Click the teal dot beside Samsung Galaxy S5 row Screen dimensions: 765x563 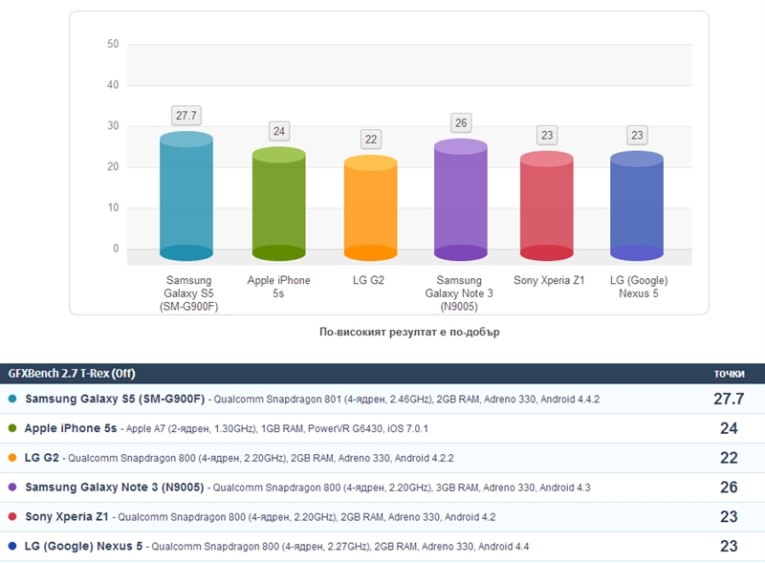[12, 399]
